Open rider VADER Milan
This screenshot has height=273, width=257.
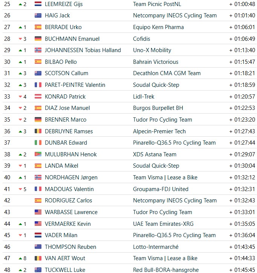click(61, 235)
